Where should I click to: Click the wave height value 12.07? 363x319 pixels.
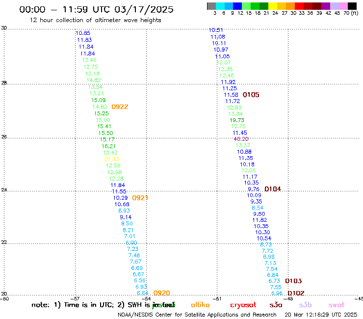point(224,62)
